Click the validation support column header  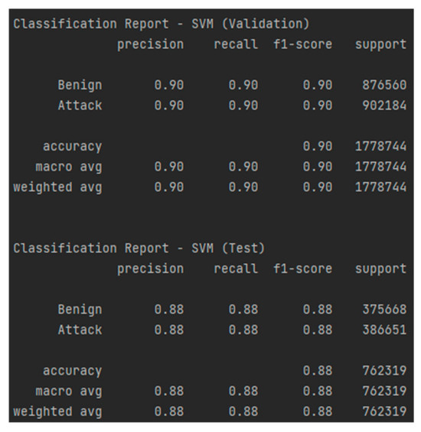380,44
